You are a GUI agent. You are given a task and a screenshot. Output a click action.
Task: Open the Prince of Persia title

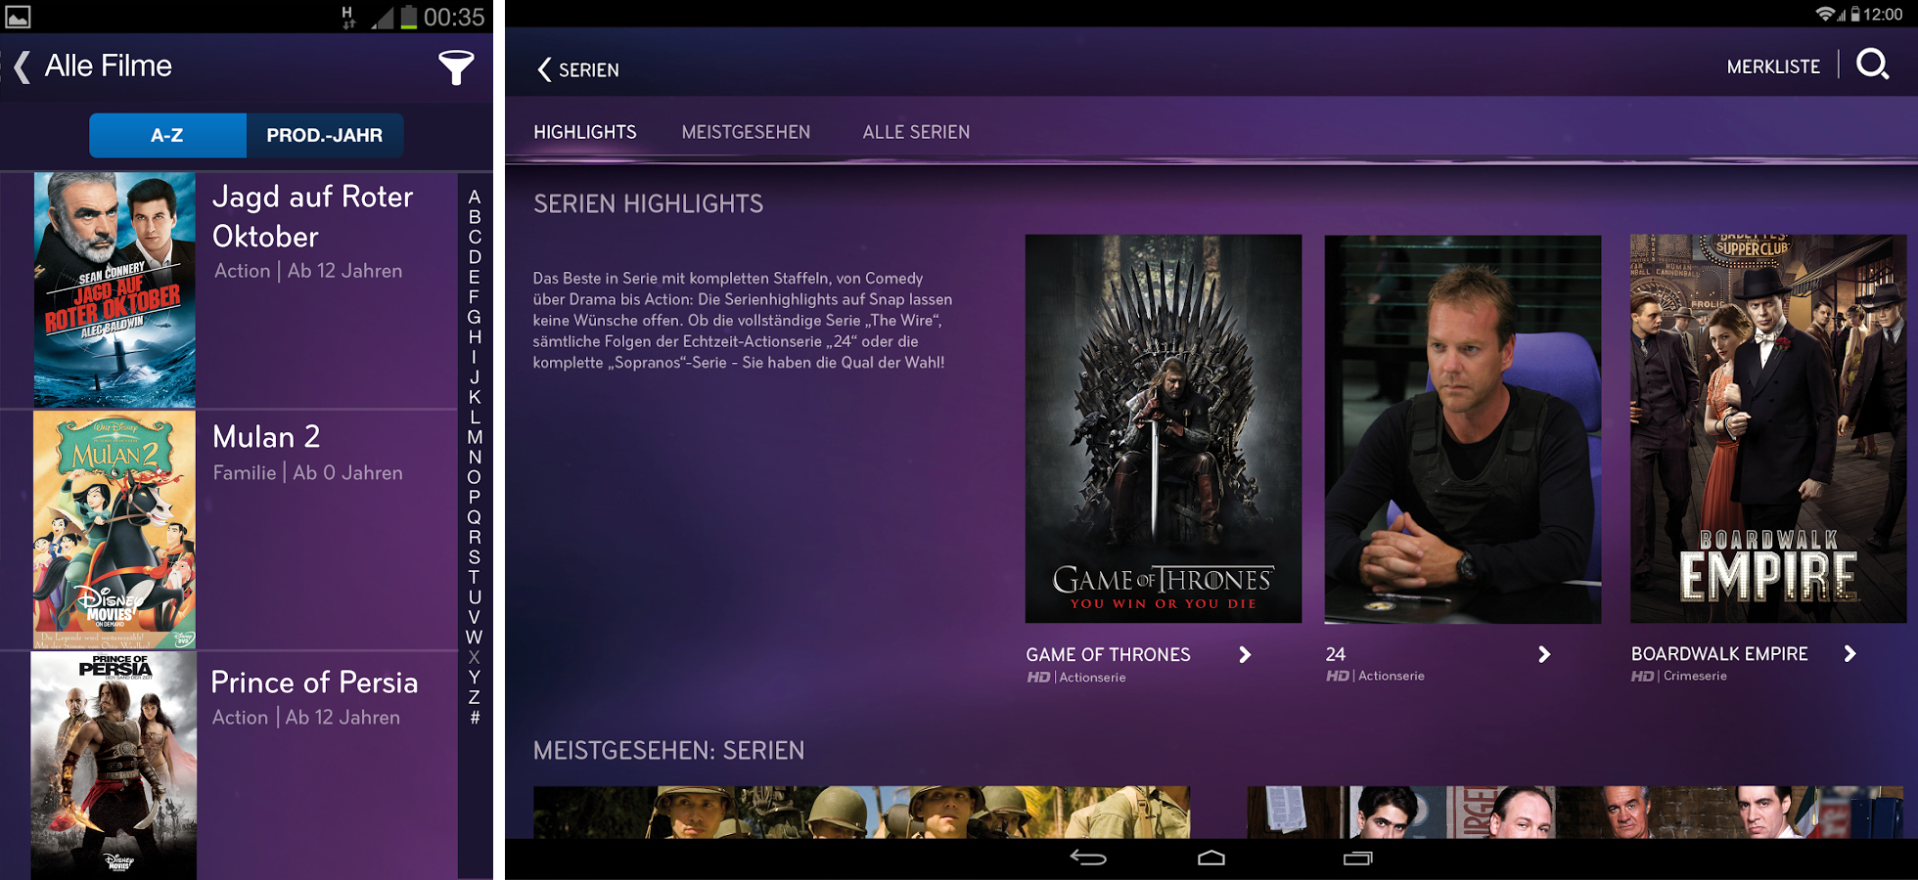pos(314,682)
